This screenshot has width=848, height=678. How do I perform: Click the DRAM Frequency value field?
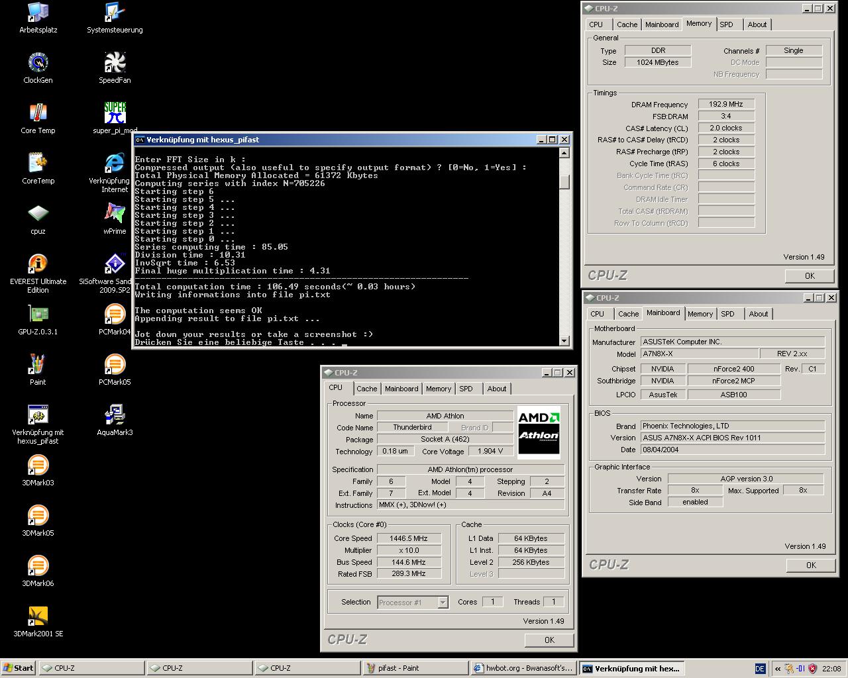tap(726, 104)
